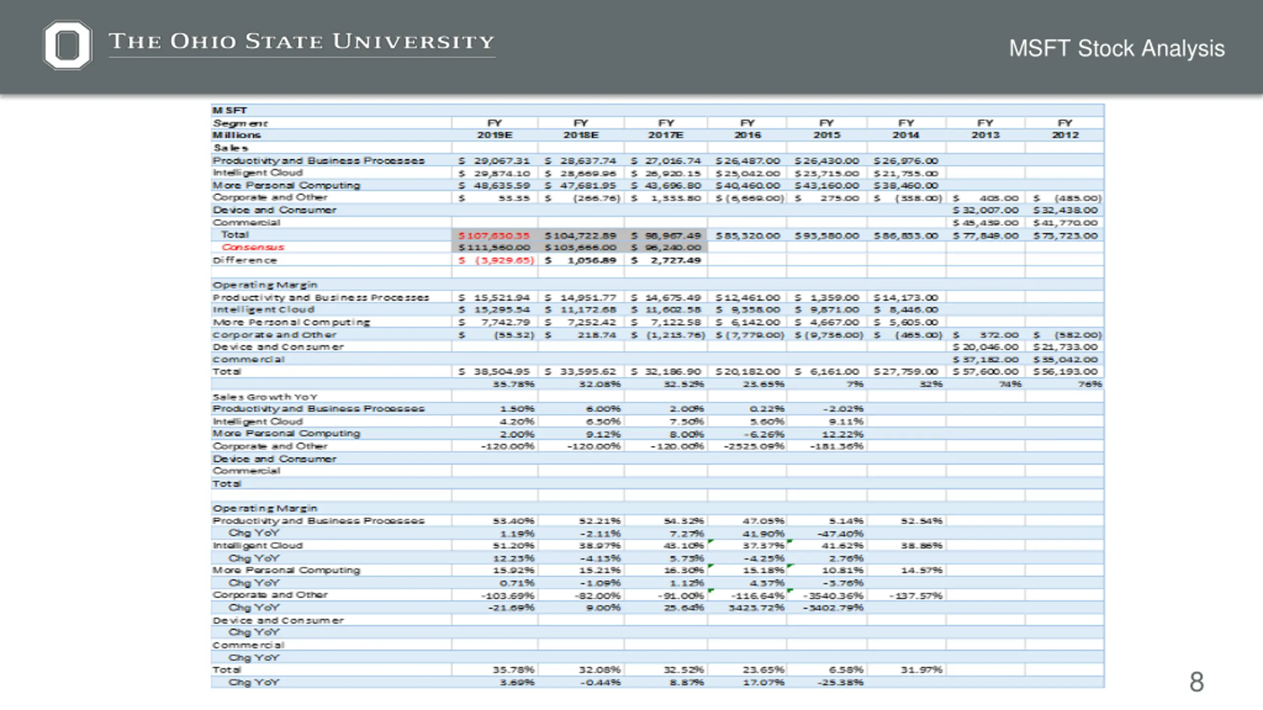1263x710 pixels.
Task: Click the "2014" fiscal year header
Action: pyautogui.click(x=906, y=135)
